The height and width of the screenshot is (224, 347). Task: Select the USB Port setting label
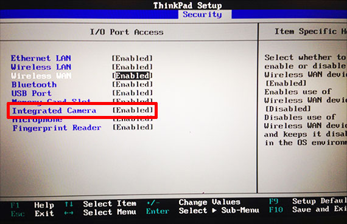(32, 93)
